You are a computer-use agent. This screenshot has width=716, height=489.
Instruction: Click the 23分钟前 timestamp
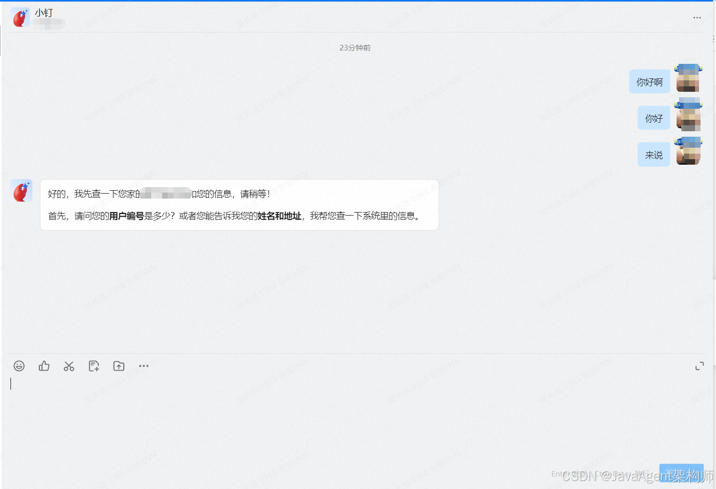(x=355, y=47)
